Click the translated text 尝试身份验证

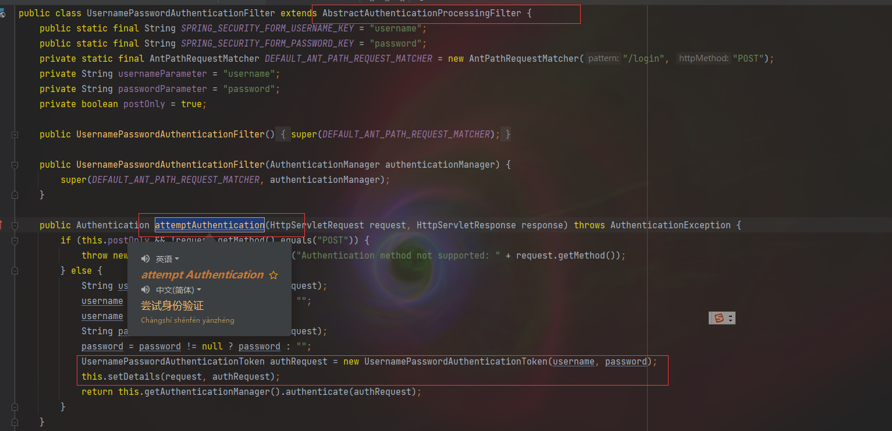(x=172, y=306)
